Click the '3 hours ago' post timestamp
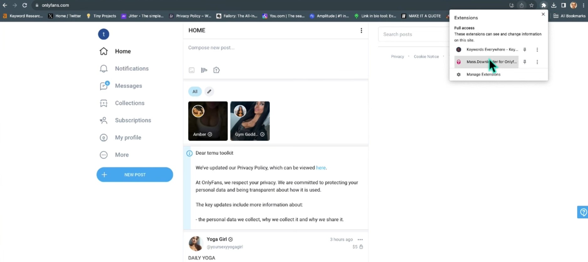This screenshot has height=262, width=588. [341, 239]
